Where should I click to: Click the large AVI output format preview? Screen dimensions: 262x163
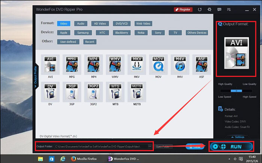click(x=237, y=53)
